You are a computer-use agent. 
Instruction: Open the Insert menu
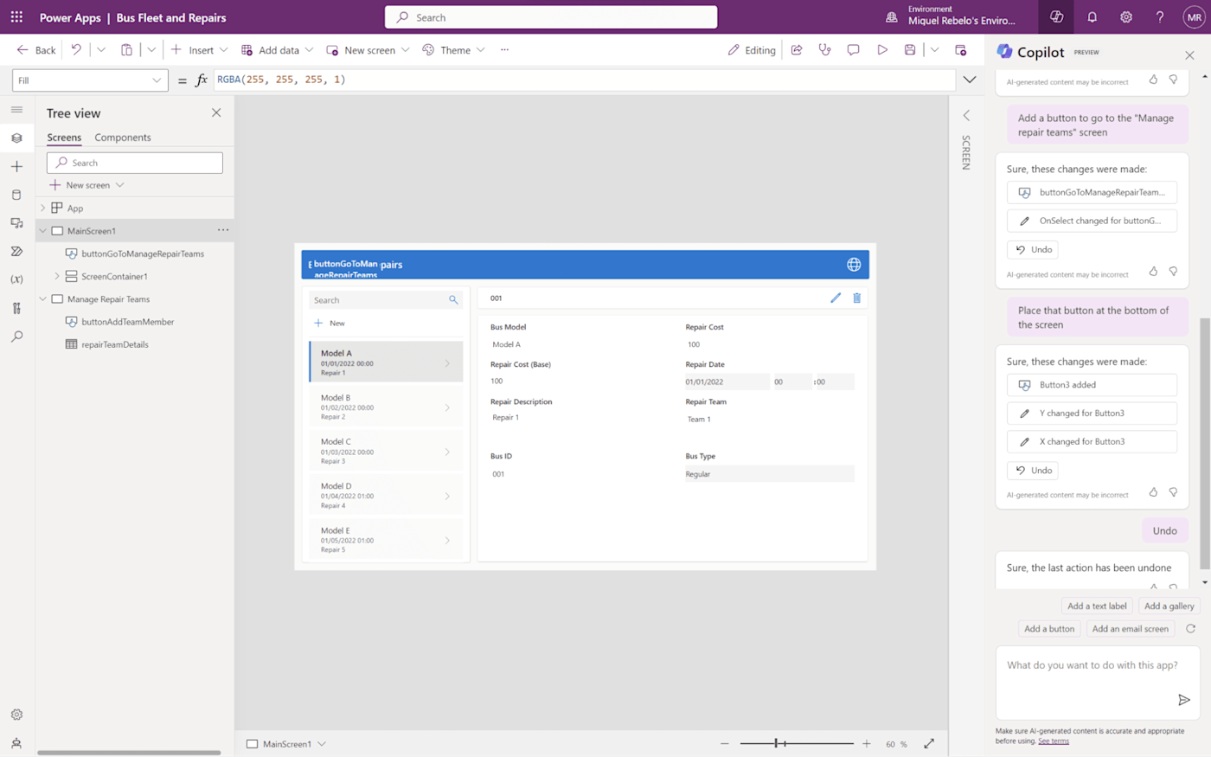pos(199,50)
